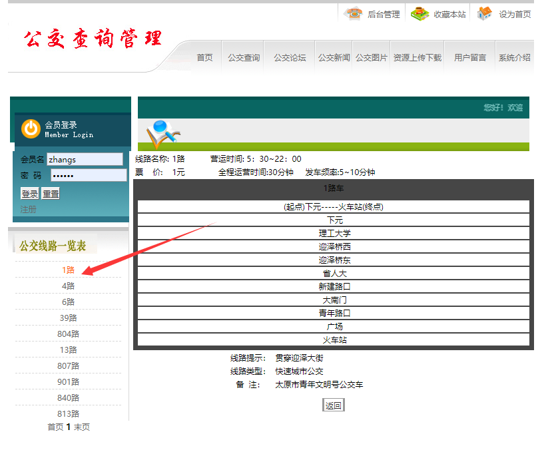The image size is (560, 474).
Task: Open 资源上传下载 menu item
Action: pyautogui.click(x=418, y=57)
